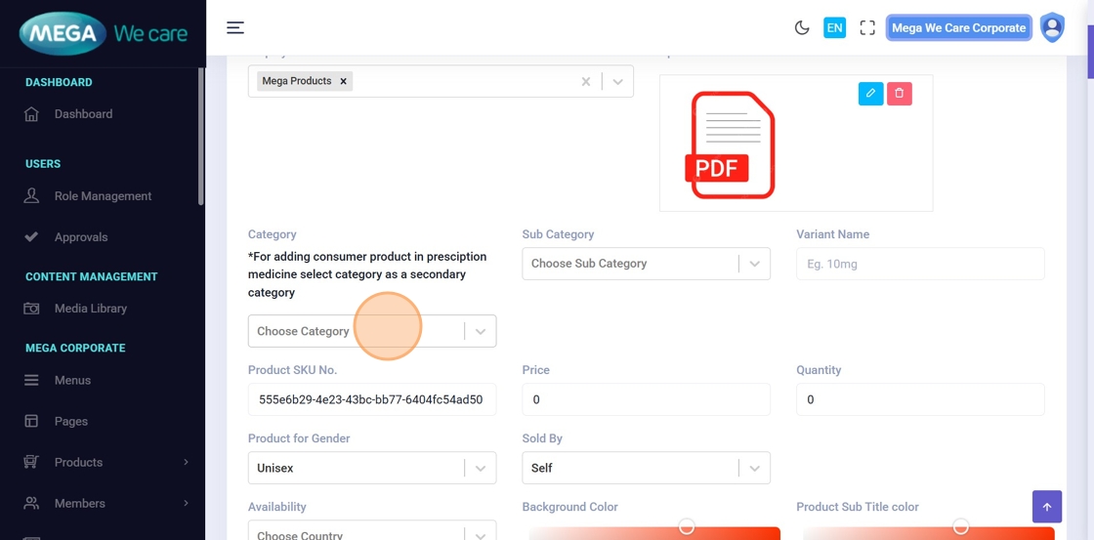Screen dimensions: 1094x540
Task: Click the hamburger menu toggle icon
Action: tap(235, 27)
